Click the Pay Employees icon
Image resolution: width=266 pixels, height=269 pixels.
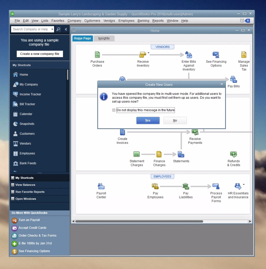point(155,186)
